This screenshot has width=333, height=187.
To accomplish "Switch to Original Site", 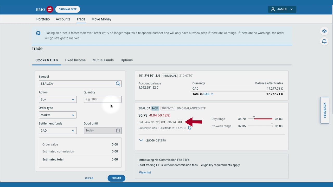I will point(68,9).
